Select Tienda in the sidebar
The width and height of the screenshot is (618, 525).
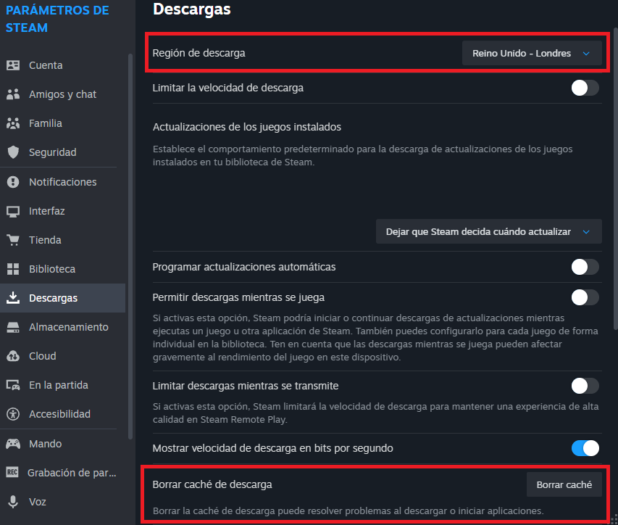[x=62, y=240]
